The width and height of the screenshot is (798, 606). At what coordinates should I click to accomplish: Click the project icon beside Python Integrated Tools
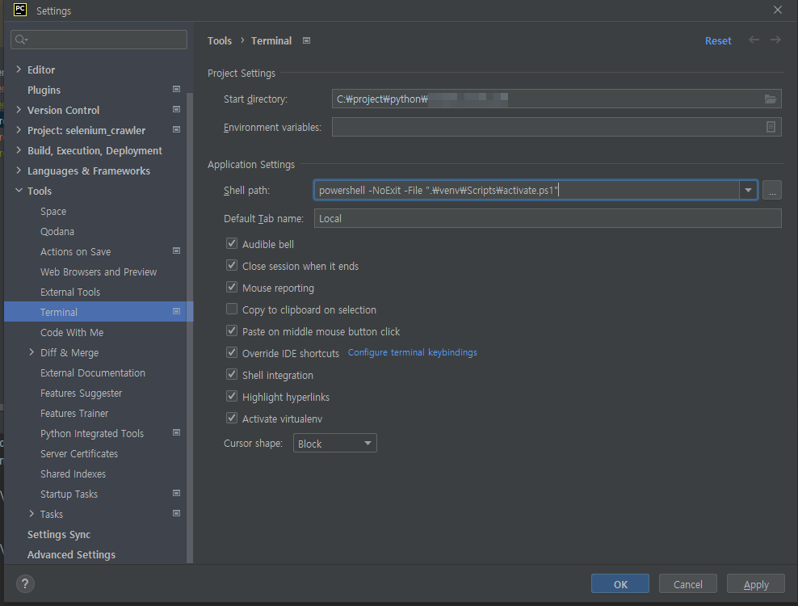click(x=177, y=432)
